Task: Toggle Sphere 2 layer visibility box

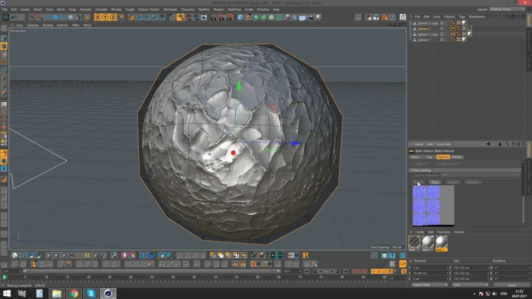Action: [x=442, y=29]
